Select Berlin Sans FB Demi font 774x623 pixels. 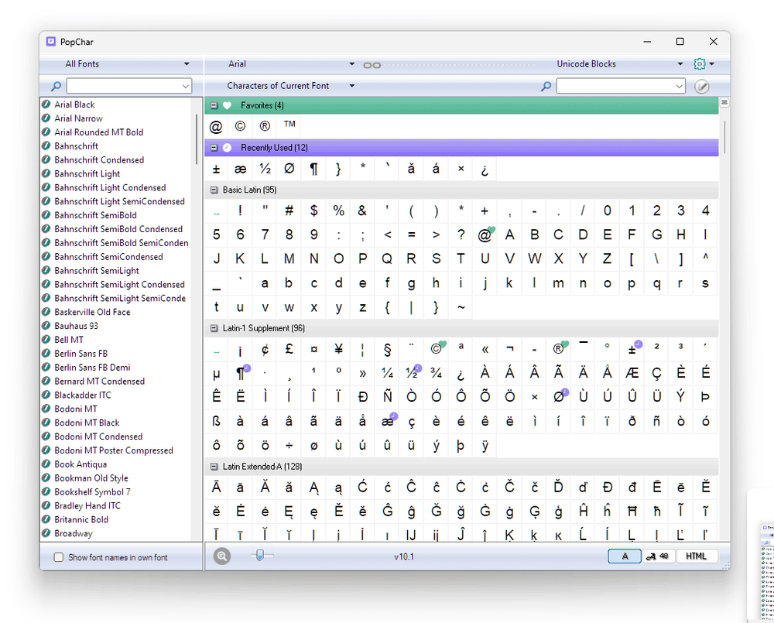tap(92, 368)
